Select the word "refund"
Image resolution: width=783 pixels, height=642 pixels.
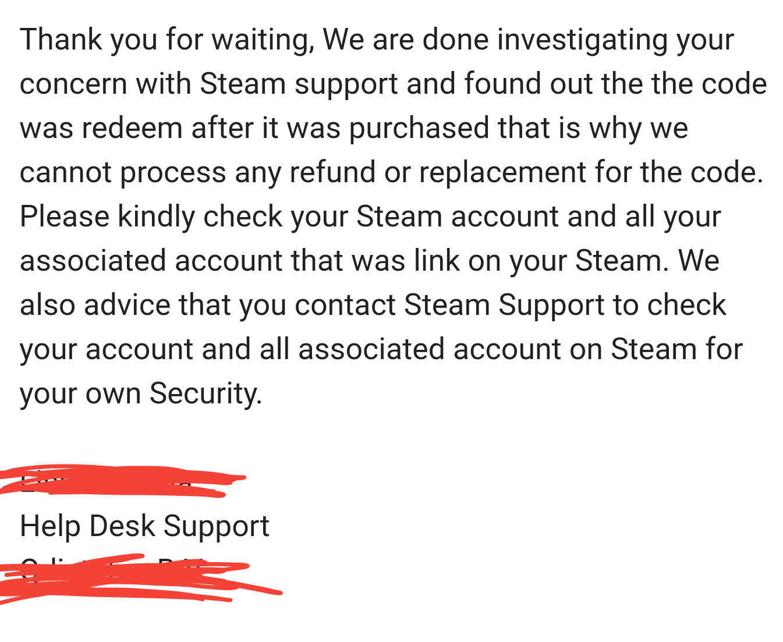click(x=332, y=172)
